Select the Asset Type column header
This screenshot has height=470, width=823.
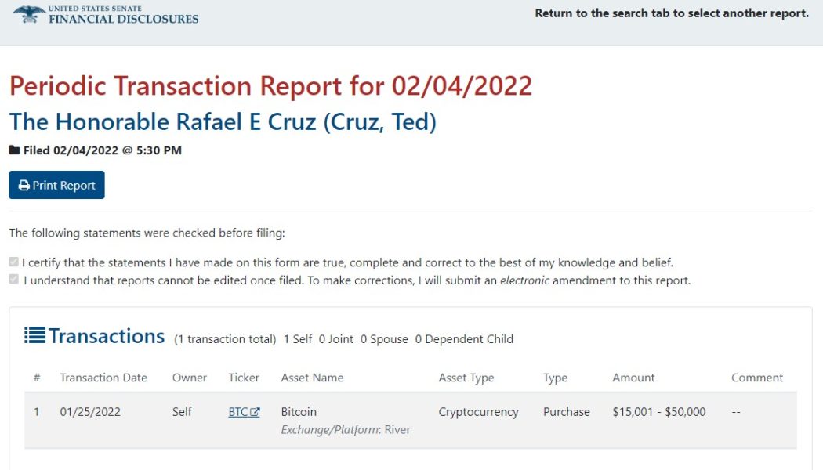pos(466,378)
